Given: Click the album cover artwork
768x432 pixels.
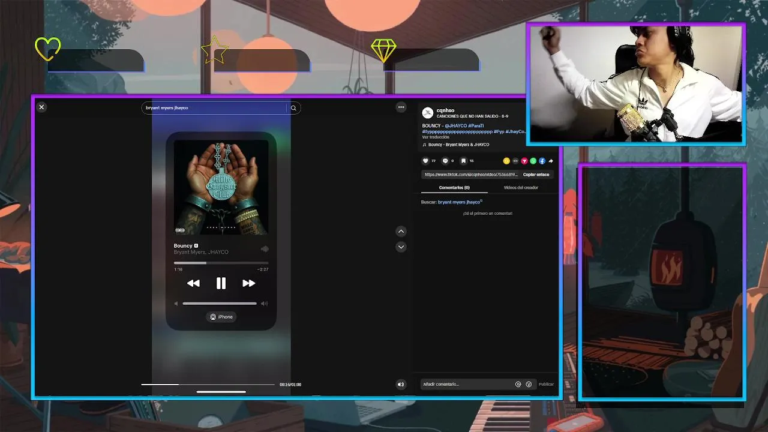Looking at the screenshot, I should 221,187.
